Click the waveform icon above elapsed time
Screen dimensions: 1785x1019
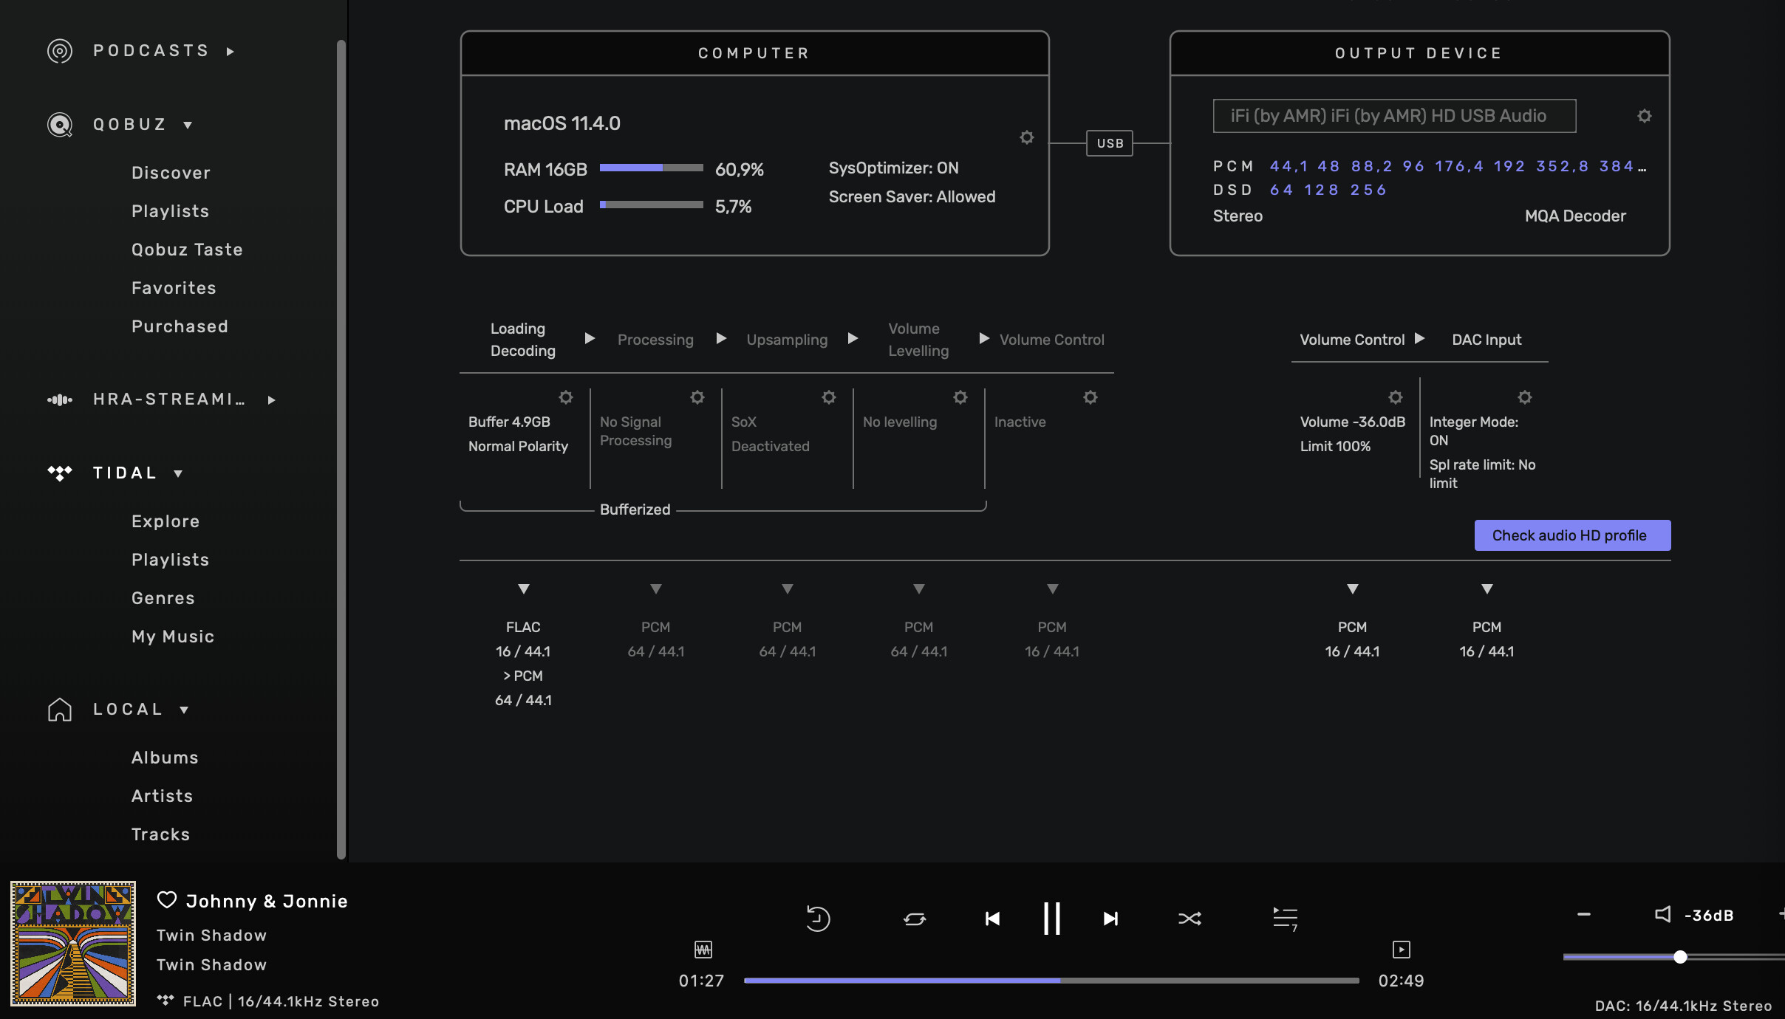(703, 950)
